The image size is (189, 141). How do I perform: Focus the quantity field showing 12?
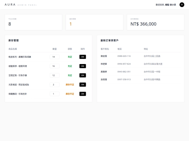(x=55, y=75)
